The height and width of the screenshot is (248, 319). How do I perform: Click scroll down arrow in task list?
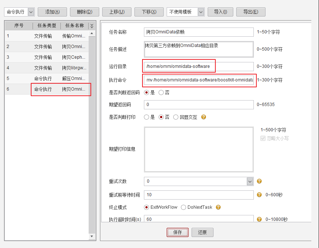pyautogui.click(x=92, y=236)
